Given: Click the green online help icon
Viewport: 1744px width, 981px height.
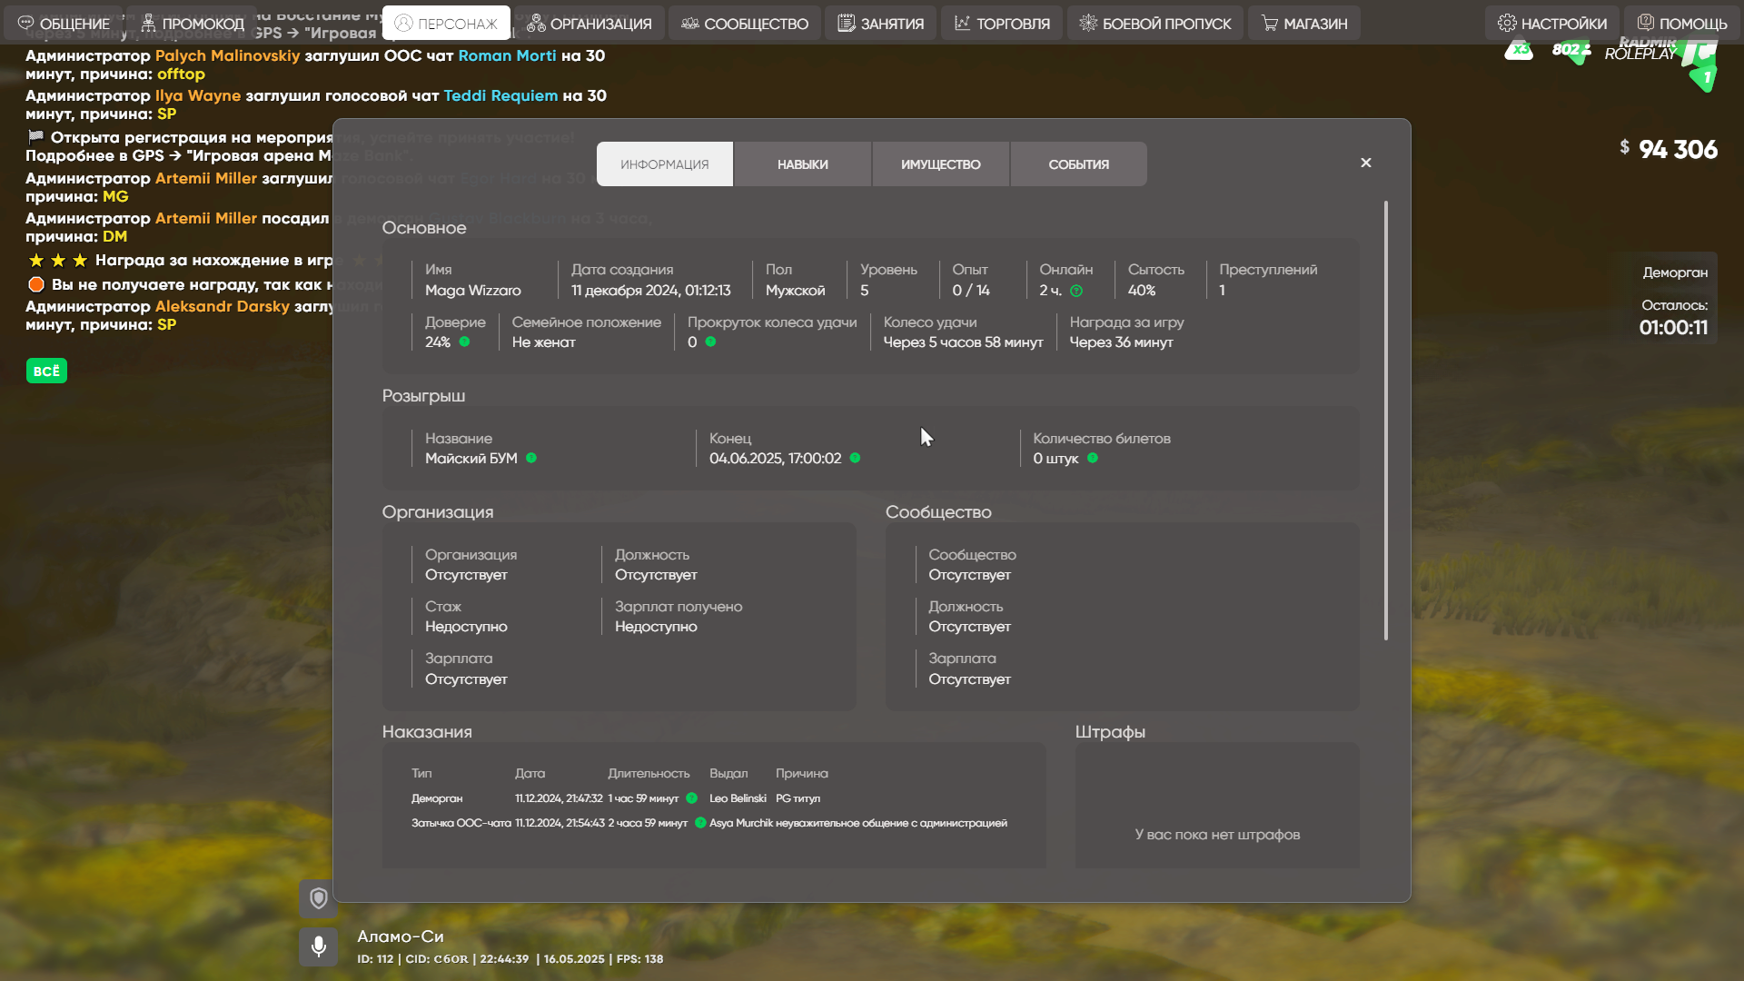Looking at the screenshot, I should tap(1076, 292).
